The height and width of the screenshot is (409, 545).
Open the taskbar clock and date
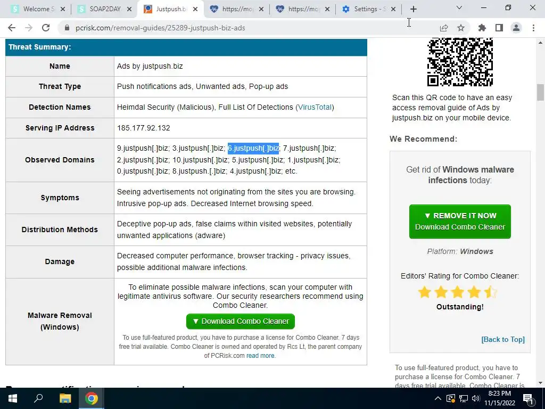(499, 398)
